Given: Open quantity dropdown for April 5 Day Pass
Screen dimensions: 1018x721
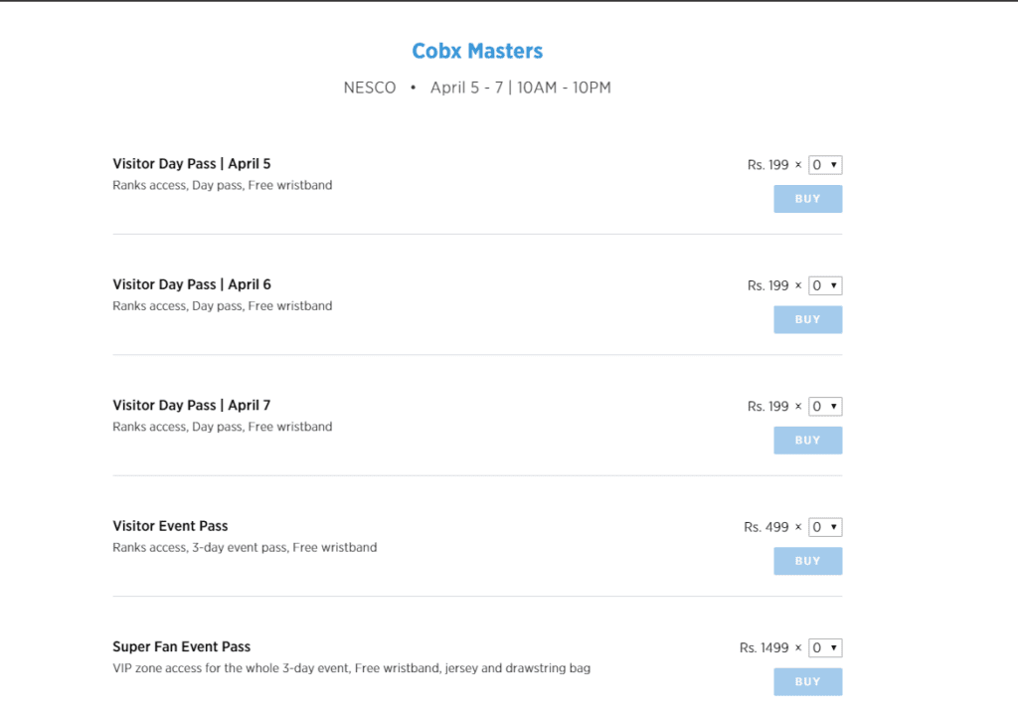Looking at the screenshot, I should 825,165.
